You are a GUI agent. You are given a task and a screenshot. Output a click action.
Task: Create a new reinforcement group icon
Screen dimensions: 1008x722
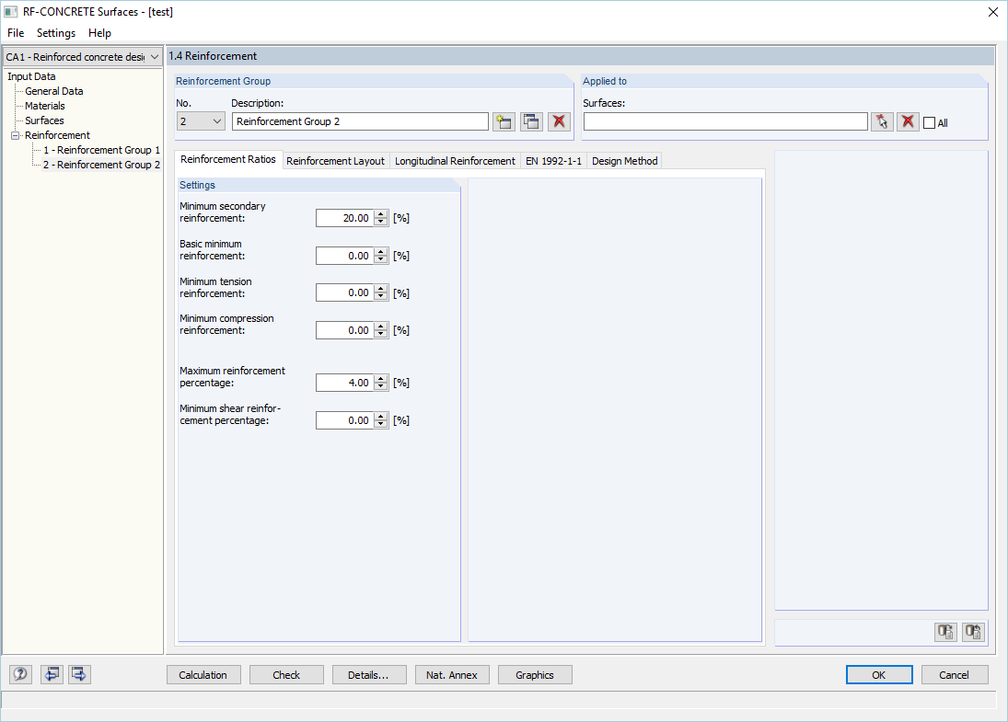[504, 121]
